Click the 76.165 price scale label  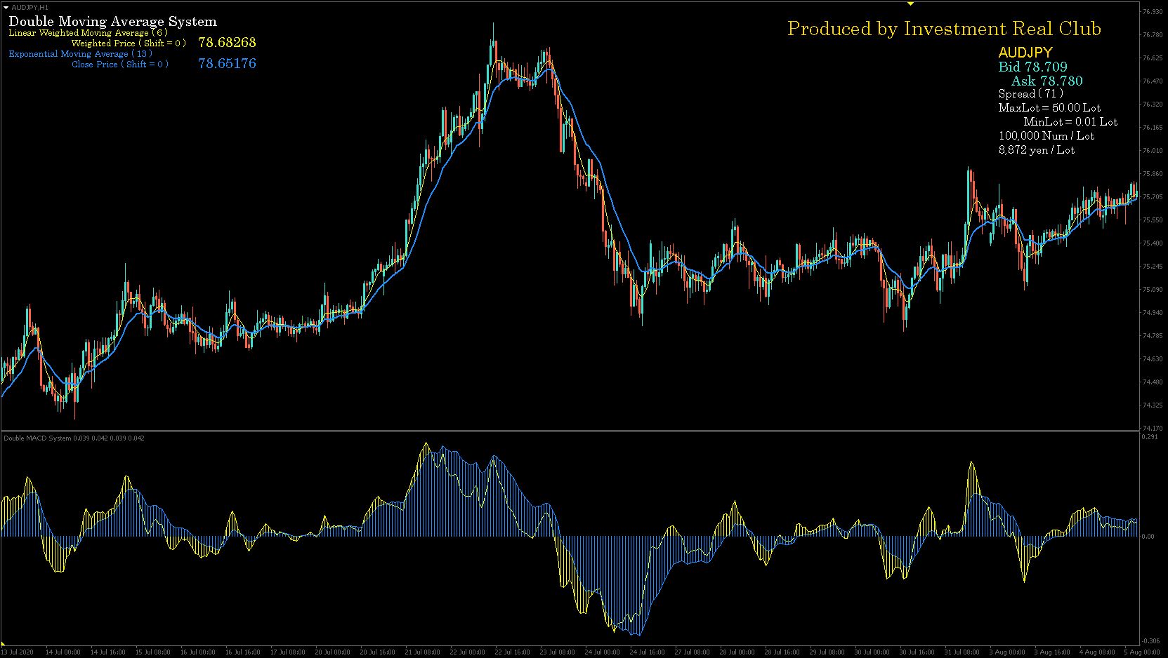(x=1152, y=128)
